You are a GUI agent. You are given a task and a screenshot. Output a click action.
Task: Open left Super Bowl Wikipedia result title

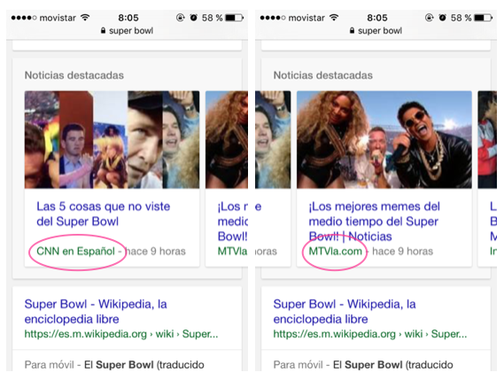point(96,311)
